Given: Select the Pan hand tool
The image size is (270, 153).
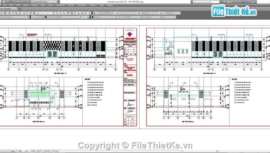Looking at the screenshot, I should click(x=54, y=13).
